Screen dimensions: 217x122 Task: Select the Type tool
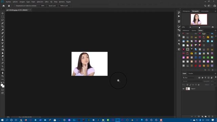point(2,60)
